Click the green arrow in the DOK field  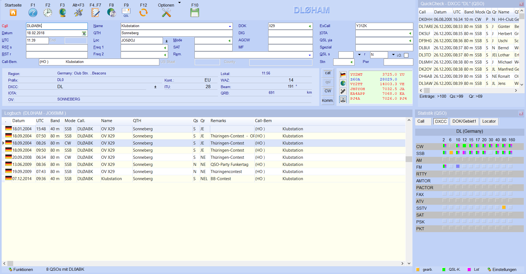click(310, 26)
